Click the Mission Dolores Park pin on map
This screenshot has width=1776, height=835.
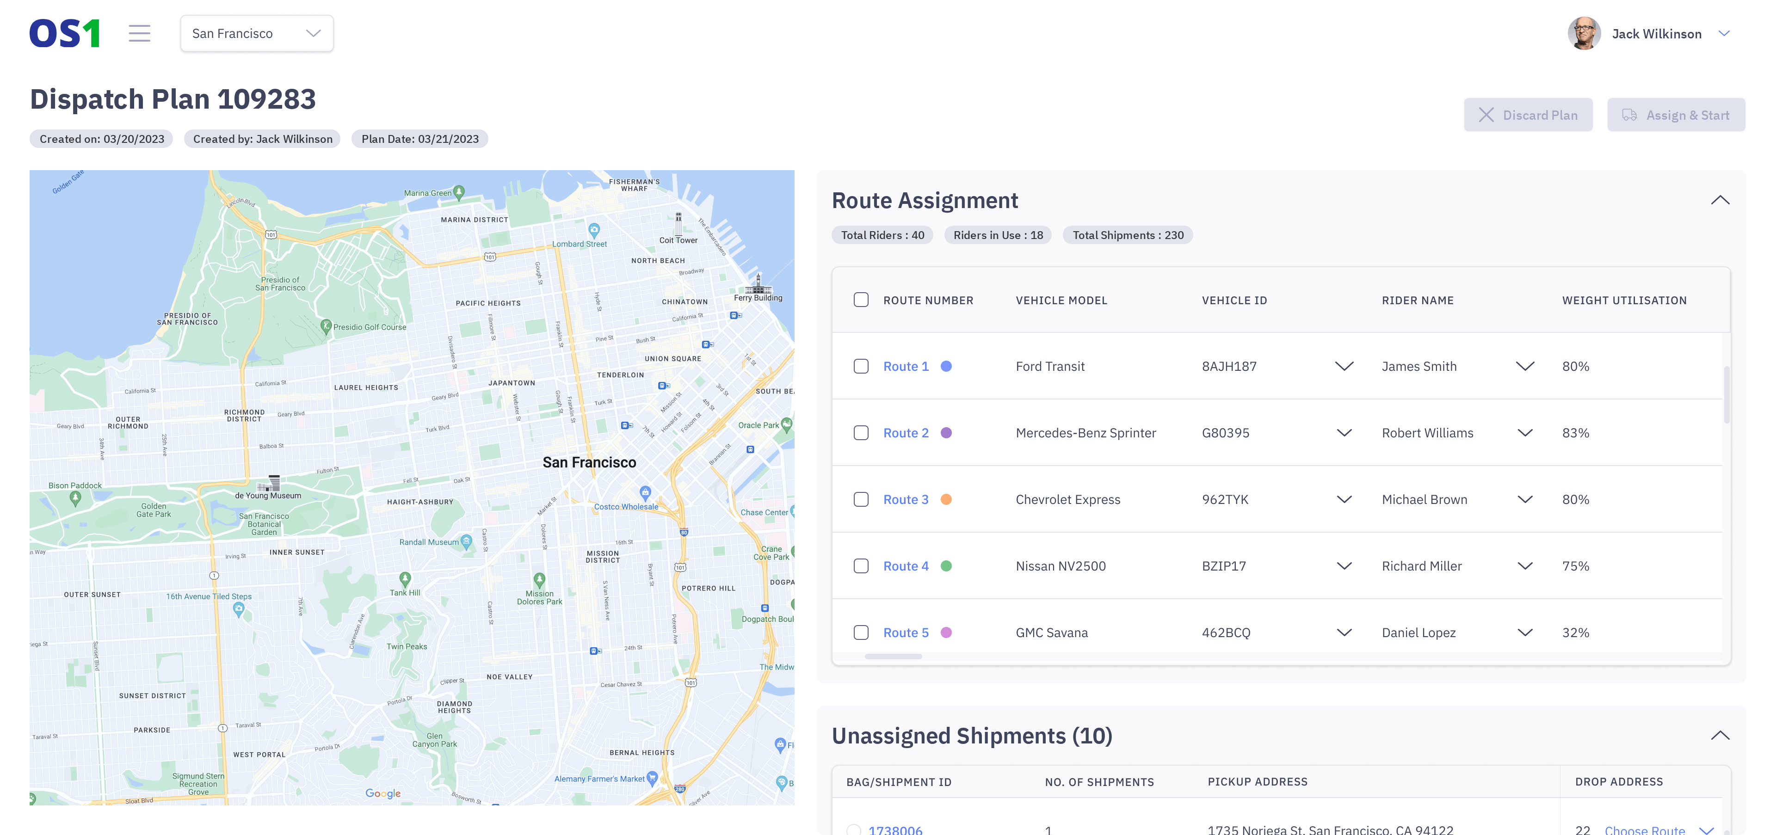click(539, 581)
